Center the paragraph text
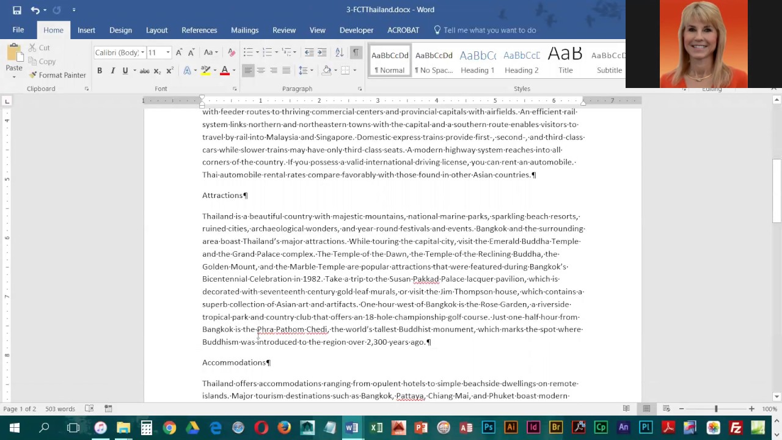782x440 pixels. coord(261,71)
